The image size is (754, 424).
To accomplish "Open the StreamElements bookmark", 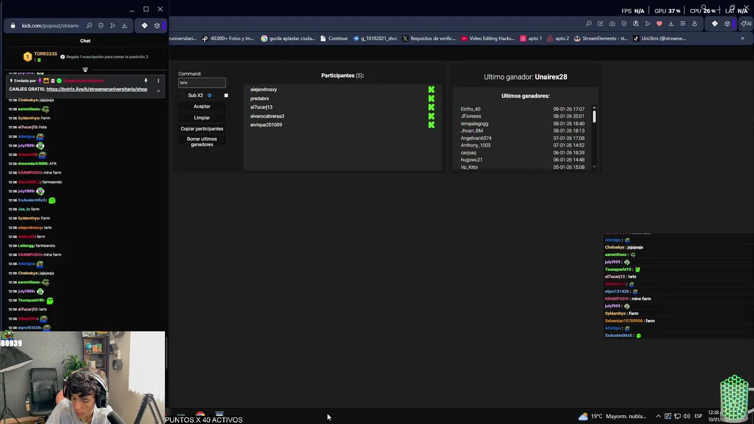I will pos(601,38).
